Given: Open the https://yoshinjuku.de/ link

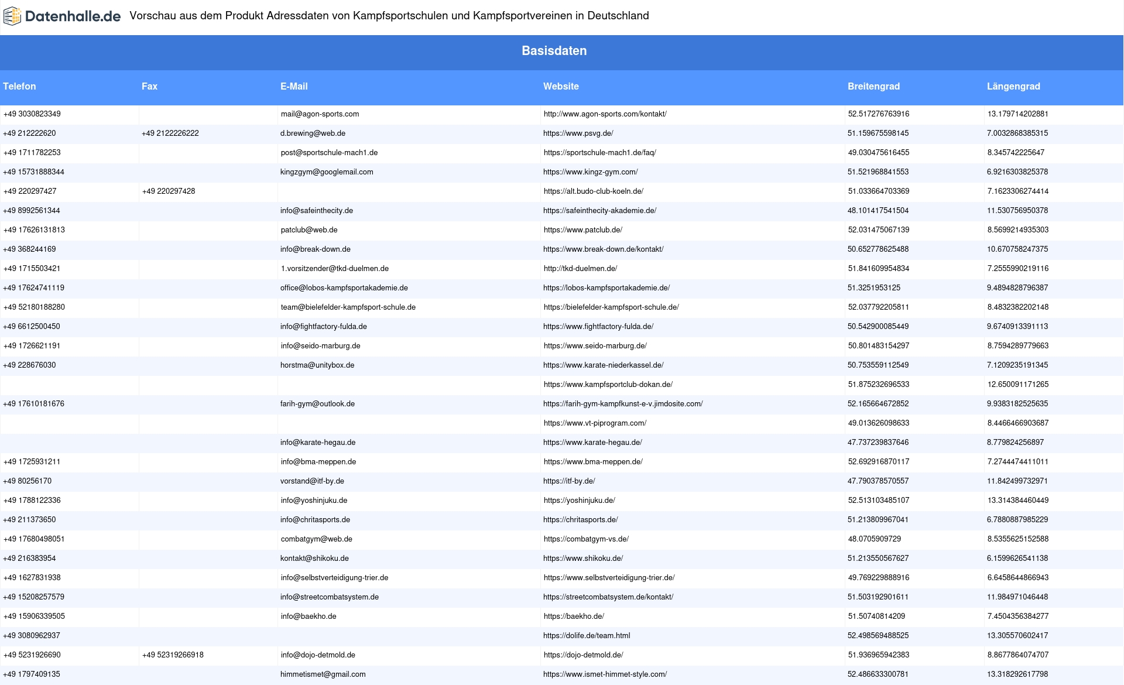Looking at the screenshot, I should point(579,501).
